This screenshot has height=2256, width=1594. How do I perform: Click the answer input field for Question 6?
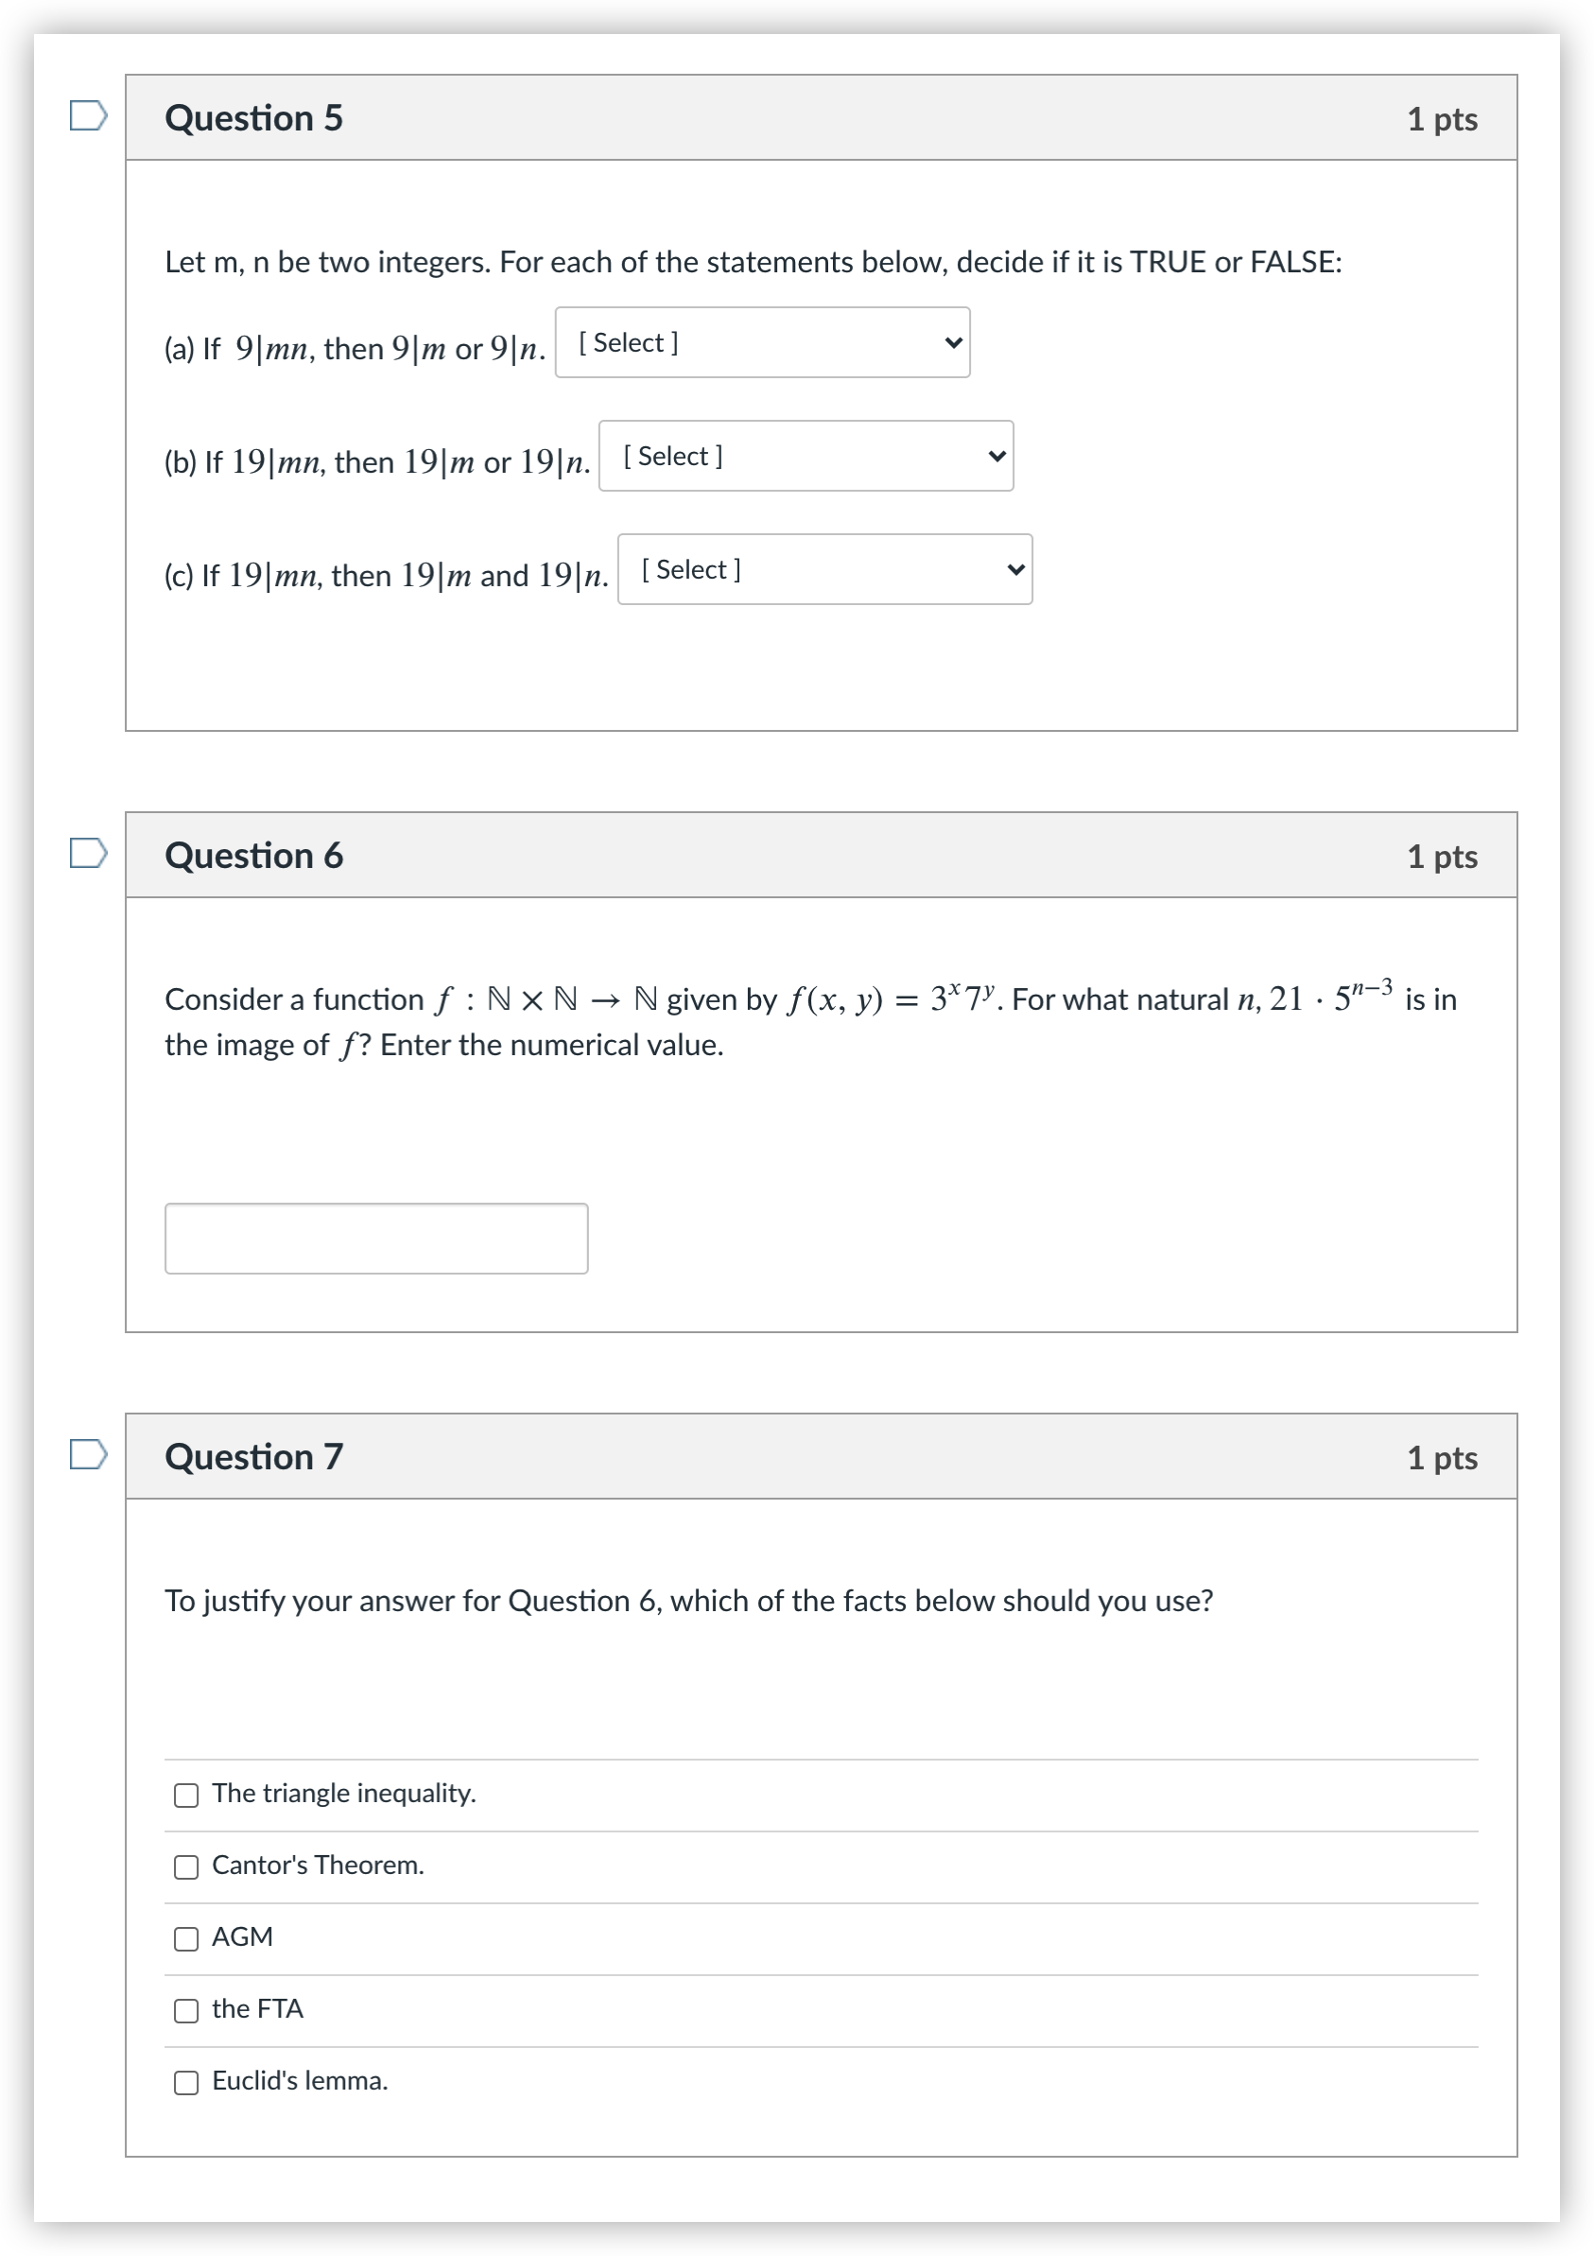tap(375, 1237)
